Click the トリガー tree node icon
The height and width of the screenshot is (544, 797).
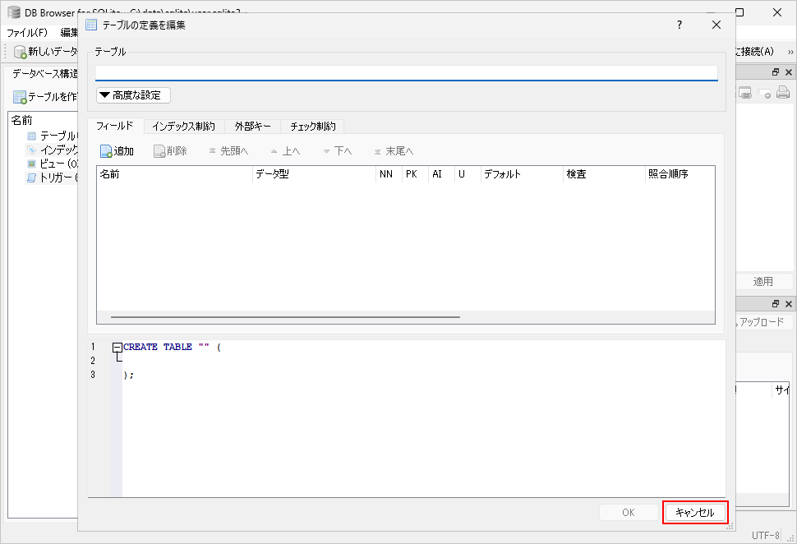pos(32,177)
